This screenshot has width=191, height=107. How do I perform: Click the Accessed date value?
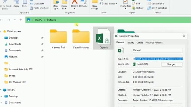(x=153, y=100)
